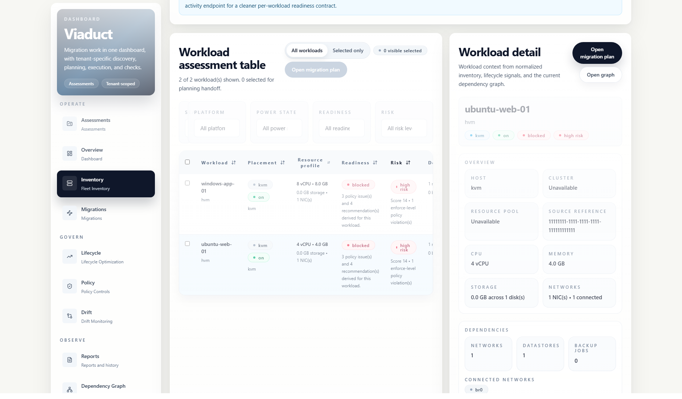The height and width of the screenshot is (399, 682).
Task: Toggle the select-all workloads checkbox
Action: coord(188,162)
